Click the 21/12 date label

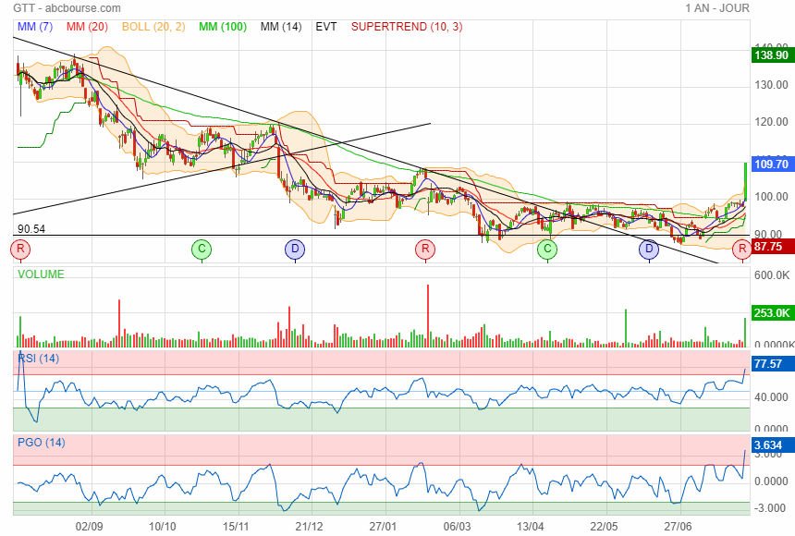[310, 527]
